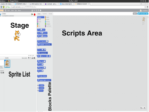Toggle the y position reporter checkbox
This screenshot has width=149, height=112.
(38, 88)
